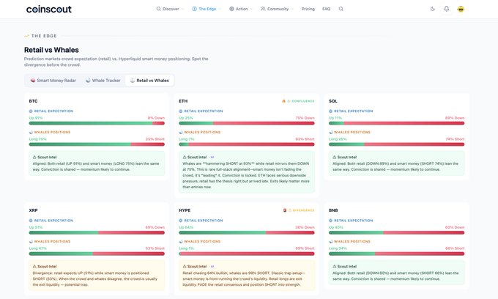Click the SOL card title
The width and height of the screenshot is (498, 299).
332,101
